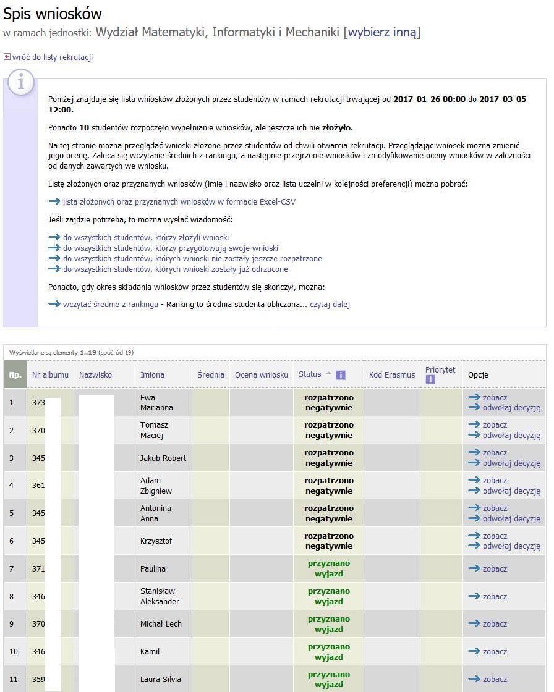This screenshot has height=692, width=554.
Task: Click the info icon under the Priorytet header
Action: click(430, 379)
